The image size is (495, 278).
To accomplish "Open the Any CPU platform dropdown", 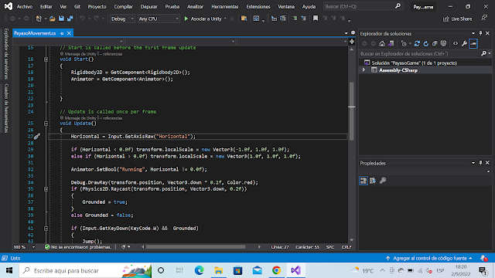I will point(159,19).
